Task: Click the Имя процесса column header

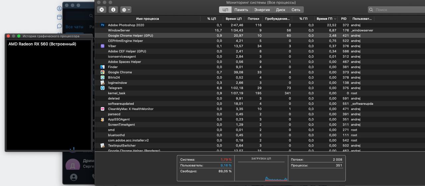Action: coord(147,19)
